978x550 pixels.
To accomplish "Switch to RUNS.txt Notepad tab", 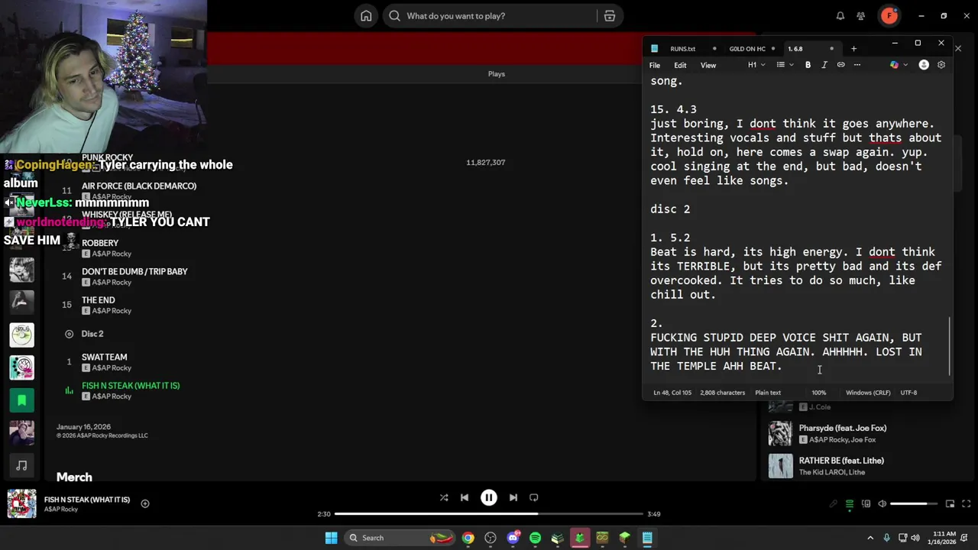I will click(x=683, y=49).
